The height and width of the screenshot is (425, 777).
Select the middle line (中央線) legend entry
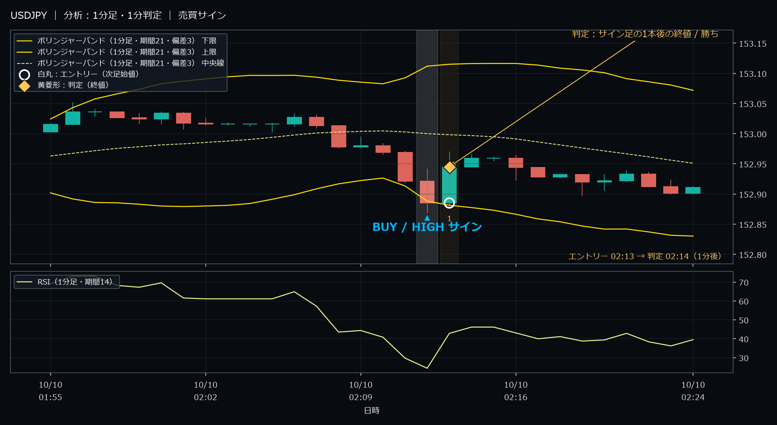pos(120,63)
